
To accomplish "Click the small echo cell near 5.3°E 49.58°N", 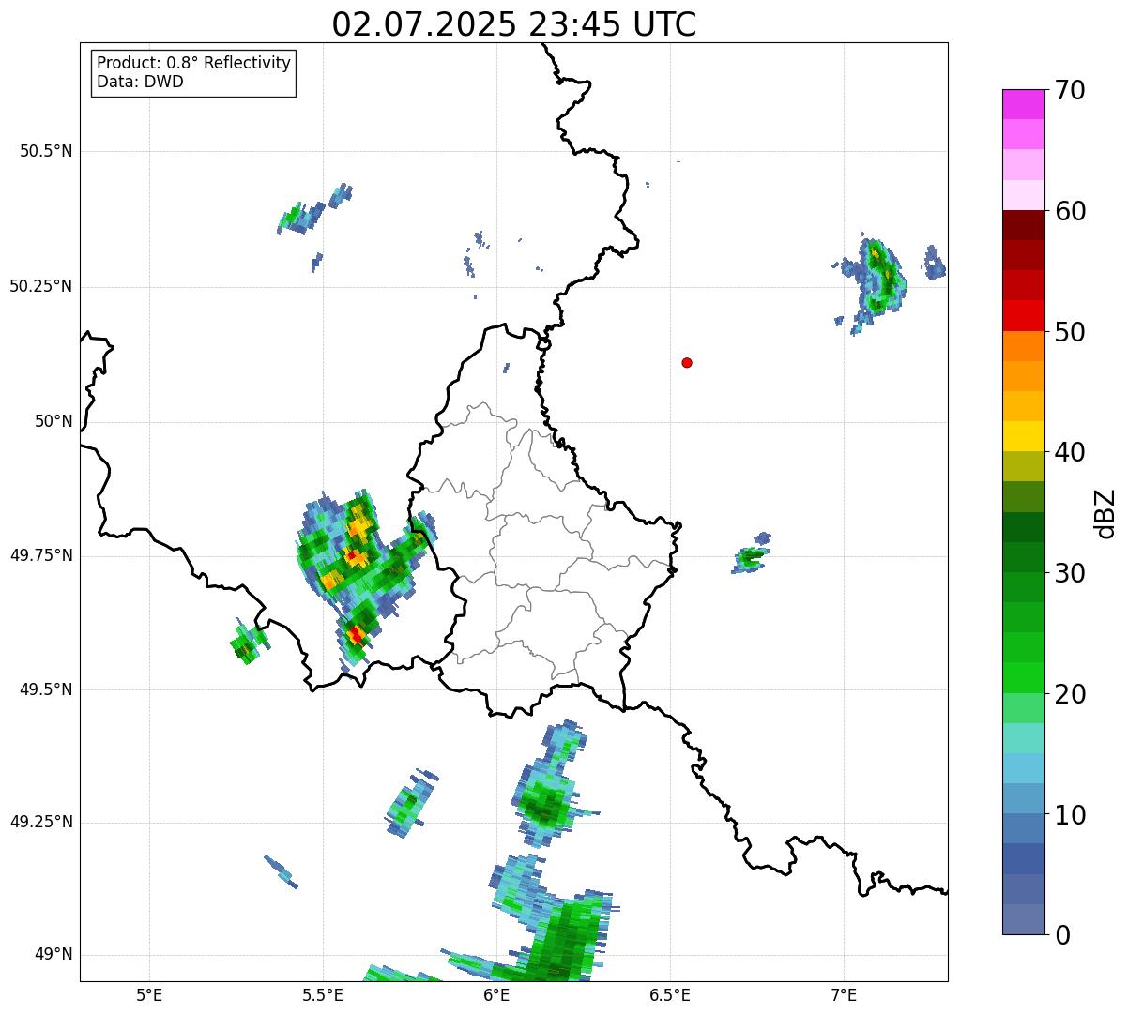I will pos(249,643).
